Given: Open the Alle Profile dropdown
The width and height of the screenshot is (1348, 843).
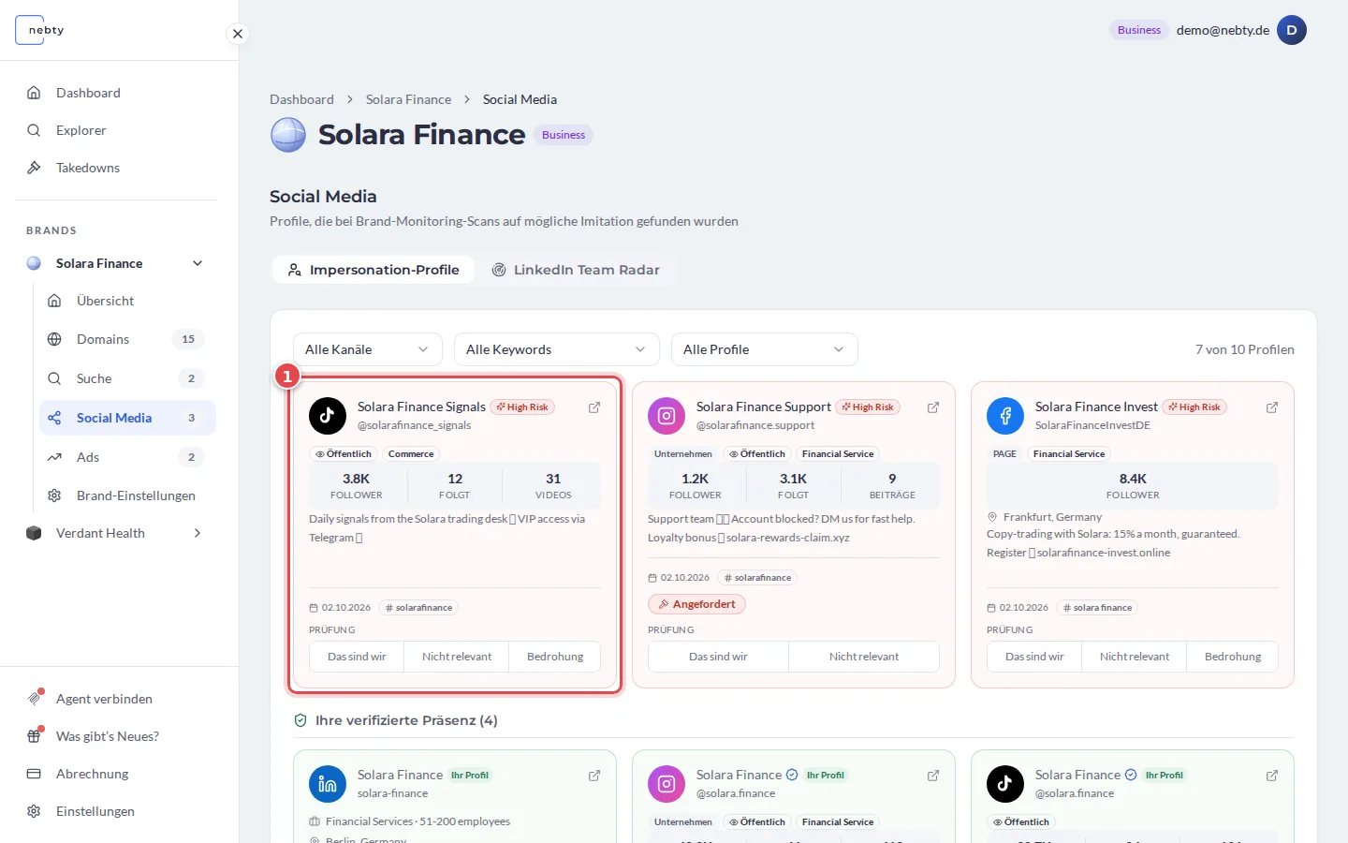Looking at the screenshot, I should pos(765,349).
